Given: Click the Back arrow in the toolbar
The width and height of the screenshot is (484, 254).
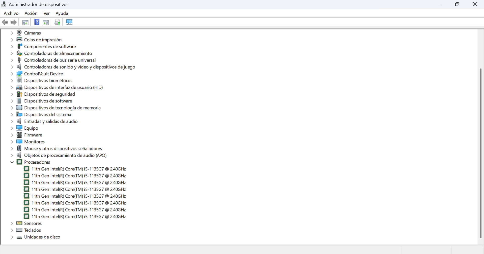Looking at the screenshot, I should pyautogui.click(x=5, y=22).
